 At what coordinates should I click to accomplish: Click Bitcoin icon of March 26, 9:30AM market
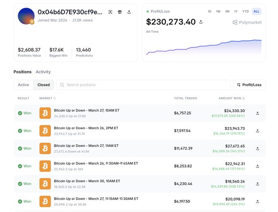[x=45, y=166]
